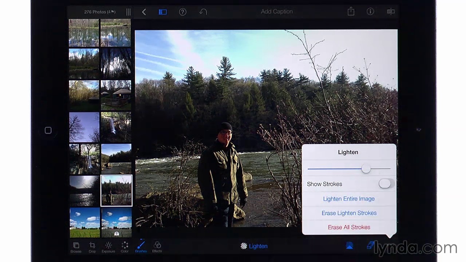
Task: Click the Lighten strength slider knob
Action: pos(366,168)
